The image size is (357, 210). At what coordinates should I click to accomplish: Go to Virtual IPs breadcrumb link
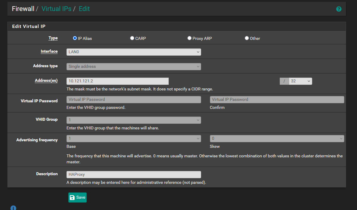tap(56, 9)
